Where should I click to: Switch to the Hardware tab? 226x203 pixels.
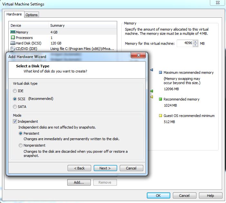(14, 15)
